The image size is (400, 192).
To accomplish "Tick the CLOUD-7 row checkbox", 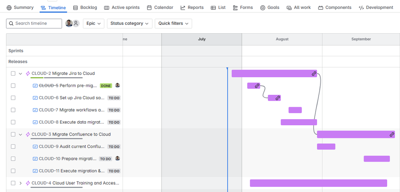I will [x=13, y=110].
